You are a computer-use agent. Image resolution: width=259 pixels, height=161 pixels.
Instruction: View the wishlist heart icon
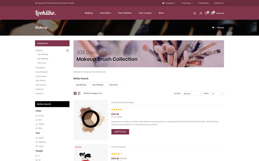click(x=206, y=13)
